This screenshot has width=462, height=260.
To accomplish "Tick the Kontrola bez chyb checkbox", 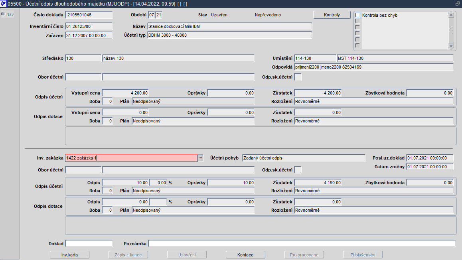I will [x=358, y=15].
